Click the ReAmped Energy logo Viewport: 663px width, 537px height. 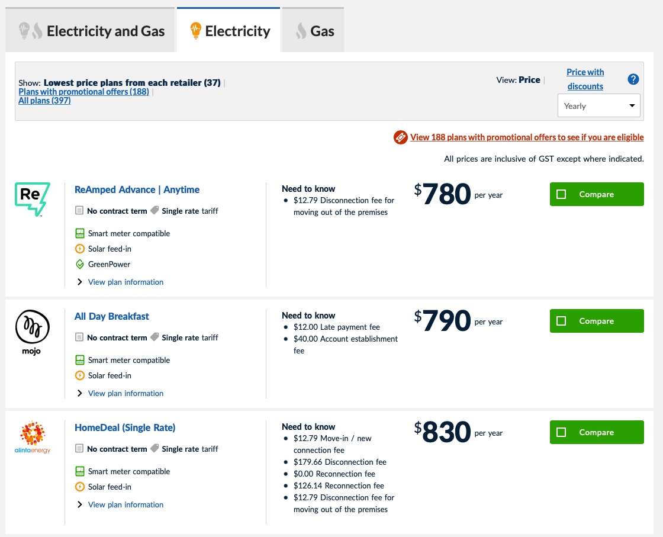[33, 198]
